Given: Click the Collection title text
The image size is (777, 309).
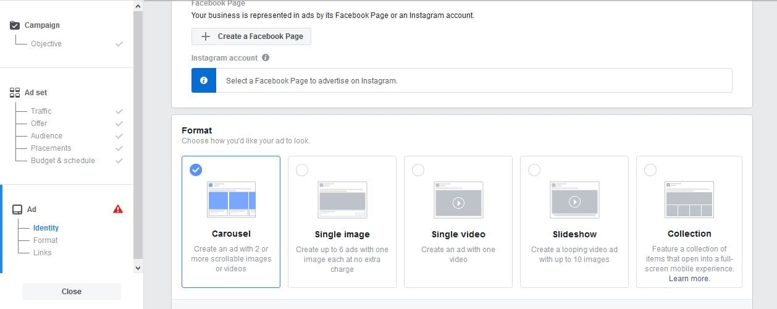Looking at the screenshot, I should [x=689, y=234].
